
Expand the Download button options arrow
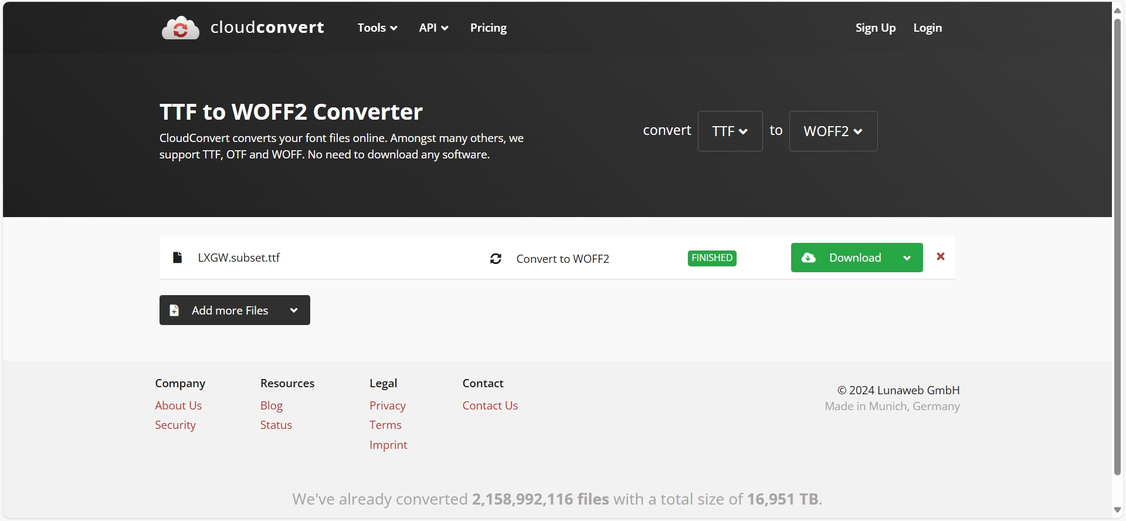(x=907, y=258)
